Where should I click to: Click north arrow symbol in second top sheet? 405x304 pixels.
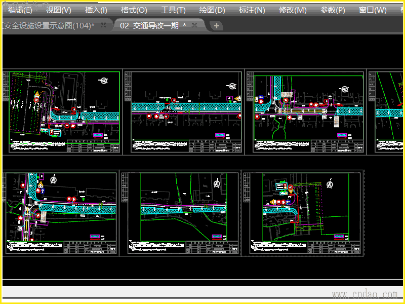[231, 86]
